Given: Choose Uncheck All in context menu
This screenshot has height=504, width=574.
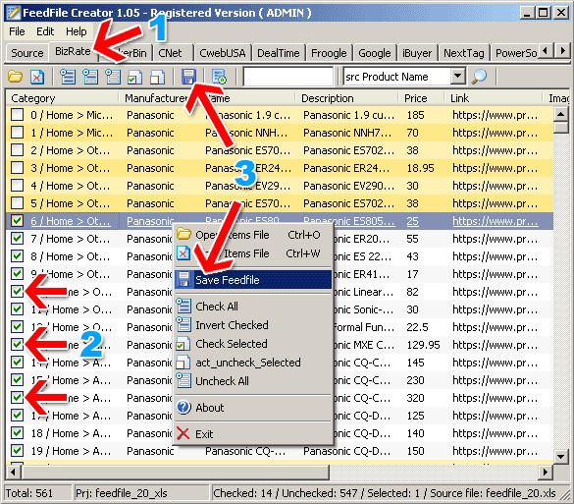Looking at the screenshot, I should pos(253,381).
